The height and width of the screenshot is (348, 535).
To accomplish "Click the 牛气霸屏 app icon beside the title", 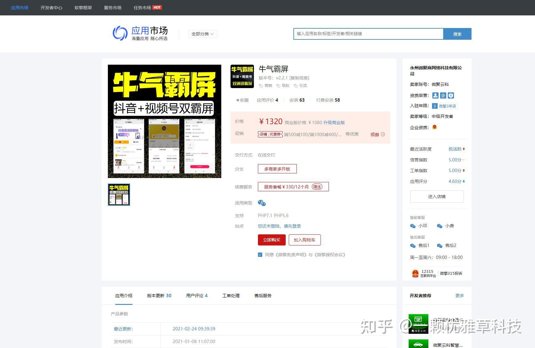I will coord(242,76).
